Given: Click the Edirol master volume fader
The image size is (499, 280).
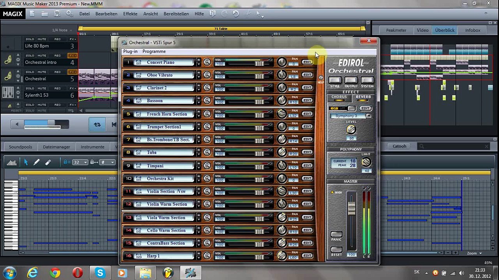Looking at the screenshot, I should point(352,209).
